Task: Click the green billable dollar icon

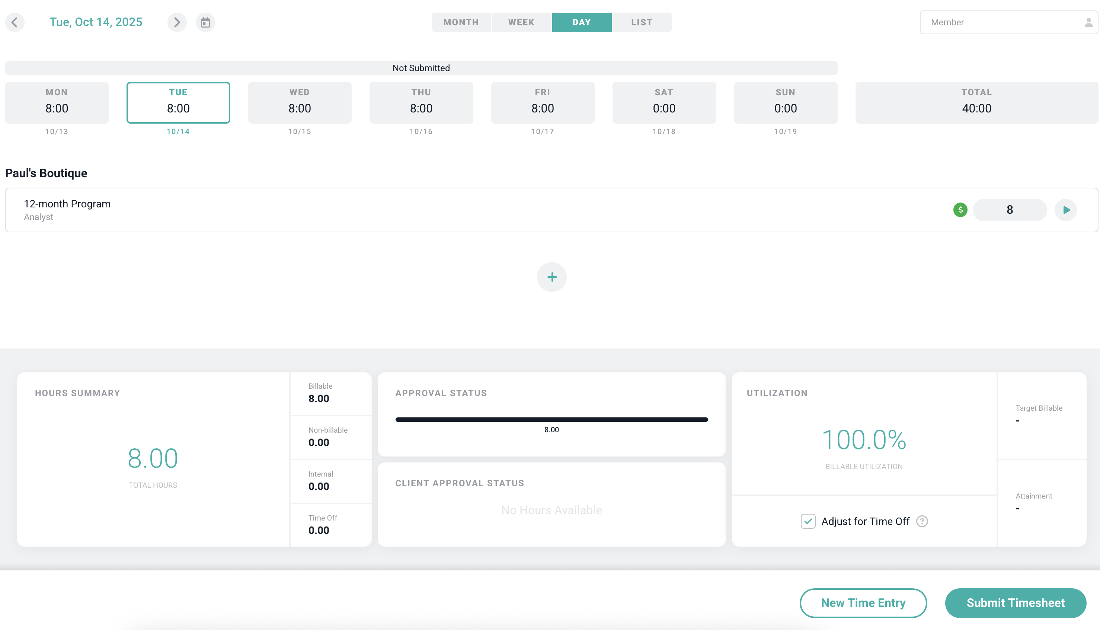Action: 960,210
